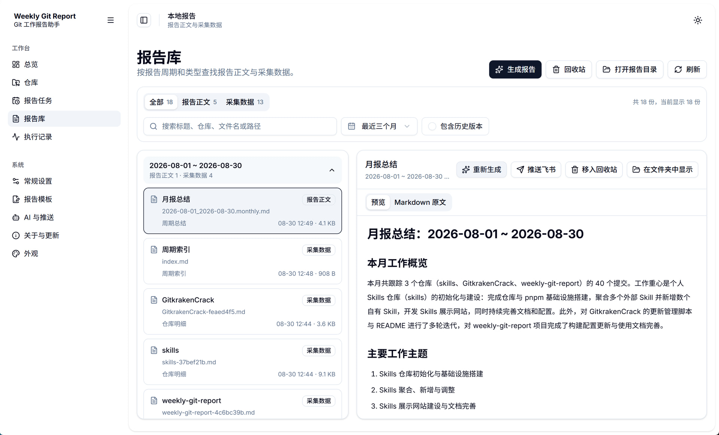Click the document icon on skills card
Screen dimensions: 719x435
coord(154,350)
